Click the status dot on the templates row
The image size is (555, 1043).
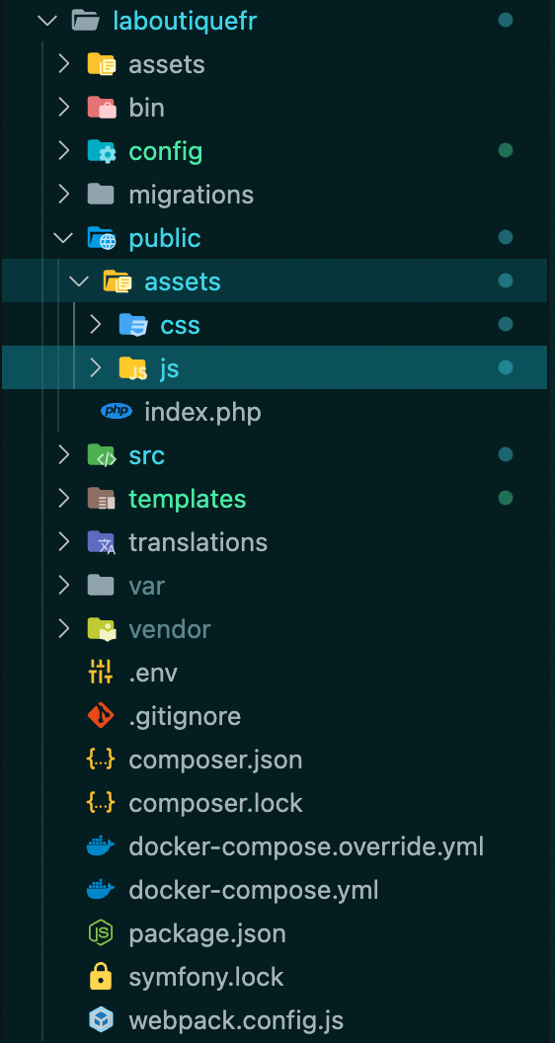506,498
